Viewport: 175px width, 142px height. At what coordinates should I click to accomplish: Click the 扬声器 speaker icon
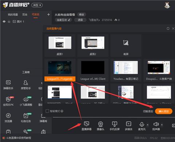156,124
